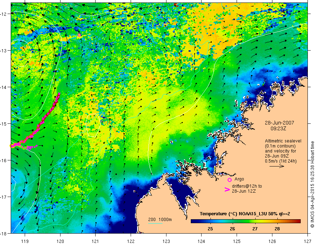Click the Temperature NOAA15_L3U colorbar title
This screenshot has width=315, height=244.
[245, 214]
